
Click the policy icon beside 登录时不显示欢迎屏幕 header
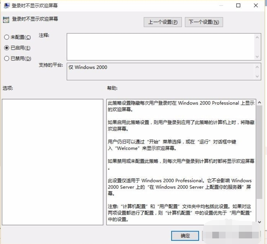click(6, 20)
